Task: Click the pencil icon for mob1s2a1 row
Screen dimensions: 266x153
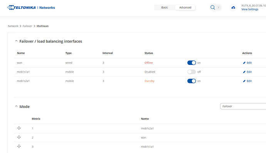Action: (x=244, y=81)
